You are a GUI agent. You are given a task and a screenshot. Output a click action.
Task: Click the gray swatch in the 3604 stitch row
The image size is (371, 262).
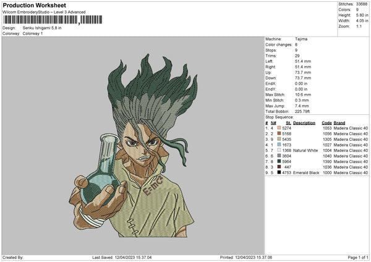tap(279, 156)
